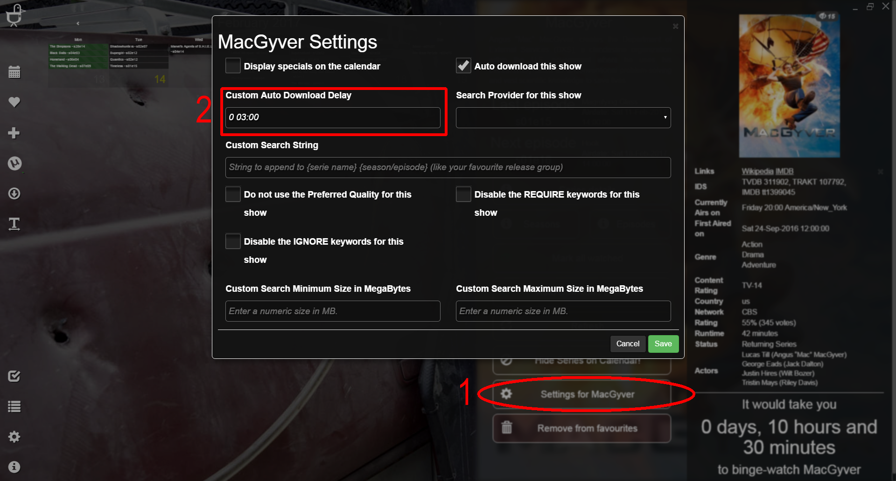The image size is (896, 481).
Task: Click the add show plus icon
Action: tap(14, 133)
